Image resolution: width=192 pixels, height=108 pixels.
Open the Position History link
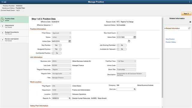pyautogui.click(x=171, y=42)
